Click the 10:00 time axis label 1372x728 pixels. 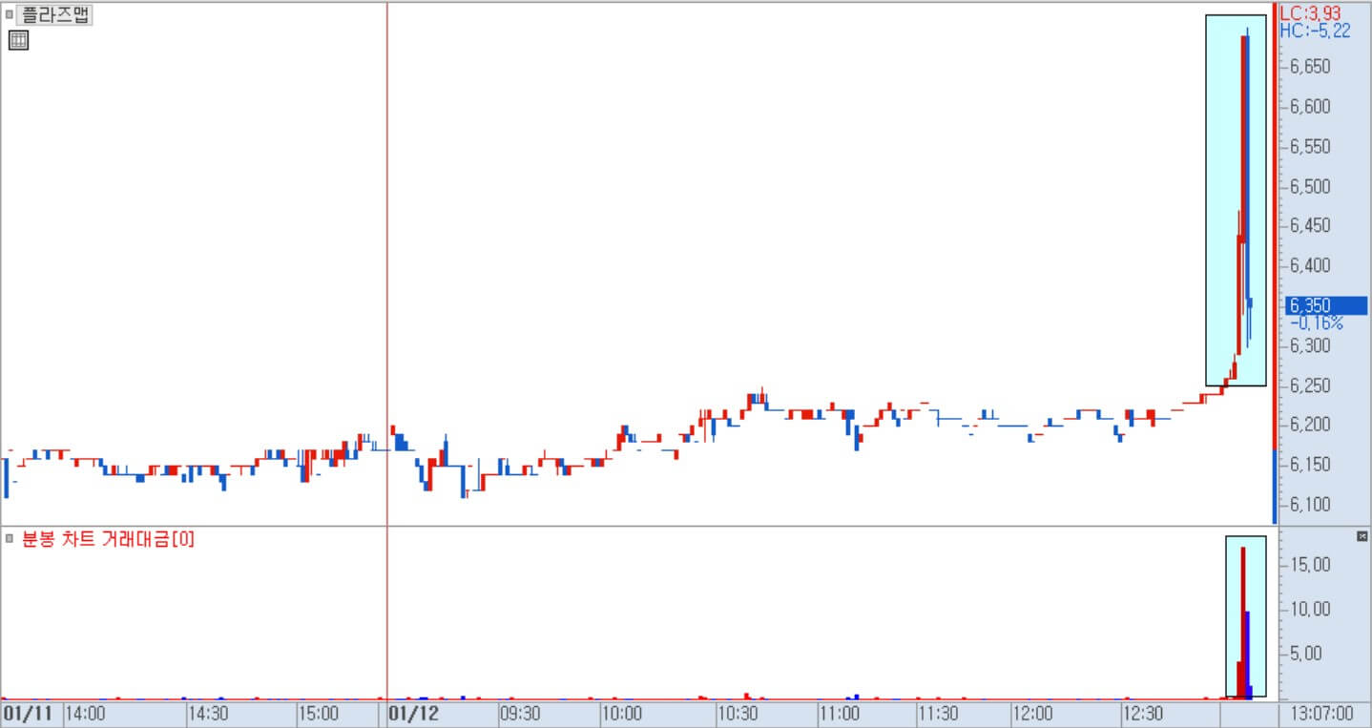[621, 714]
